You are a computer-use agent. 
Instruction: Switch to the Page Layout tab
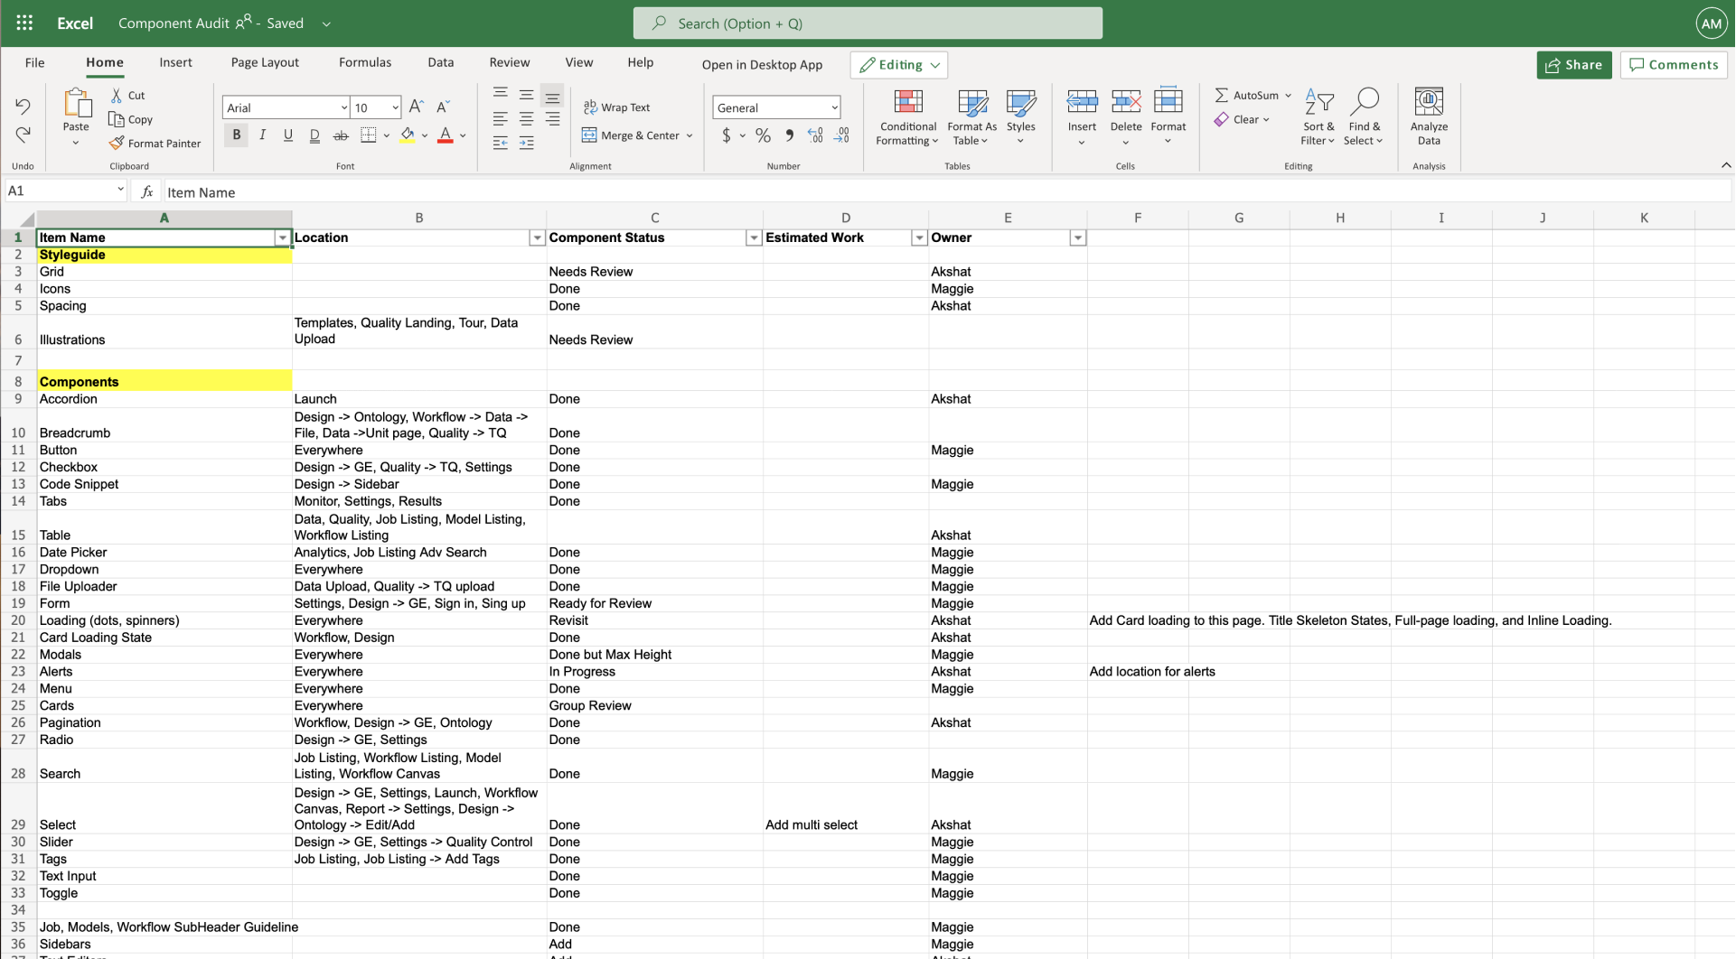point(265,62)
